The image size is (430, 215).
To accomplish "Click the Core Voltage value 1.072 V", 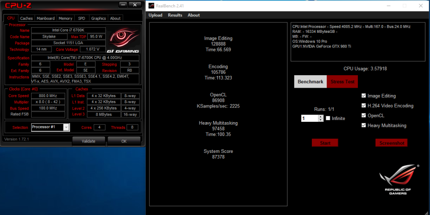I will click(92, 49).
